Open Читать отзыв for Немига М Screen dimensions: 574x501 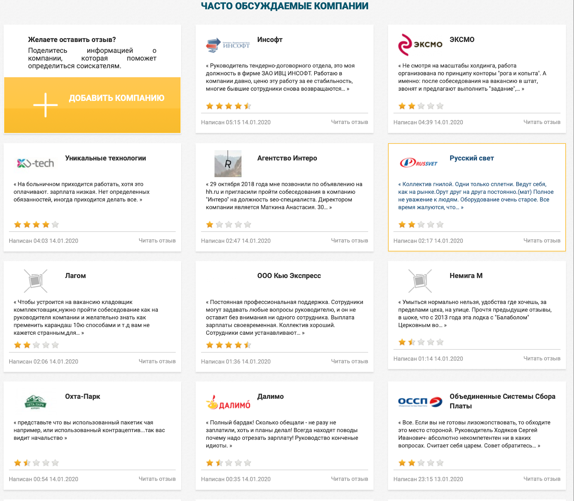pos(541,358)
